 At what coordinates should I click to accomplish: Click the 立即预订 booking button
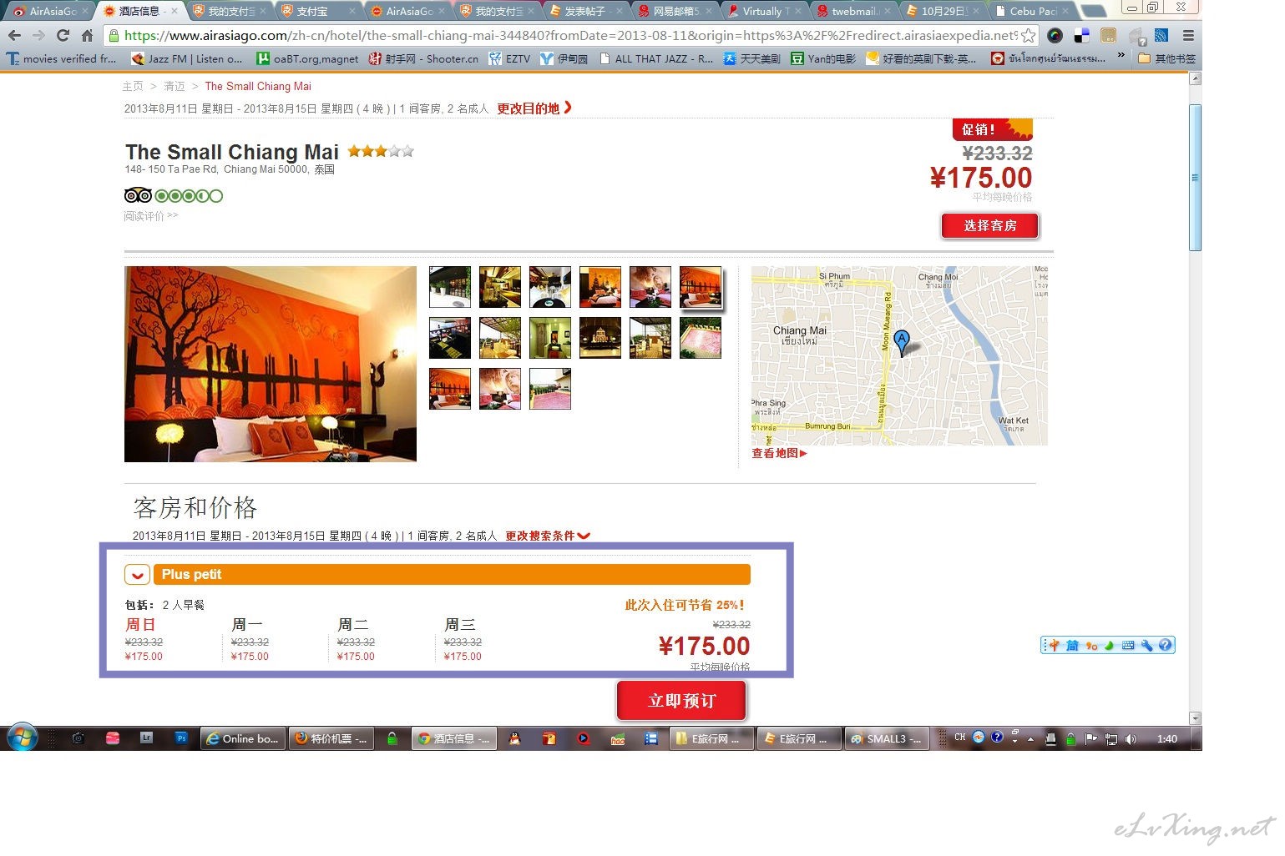click(681, 700)
